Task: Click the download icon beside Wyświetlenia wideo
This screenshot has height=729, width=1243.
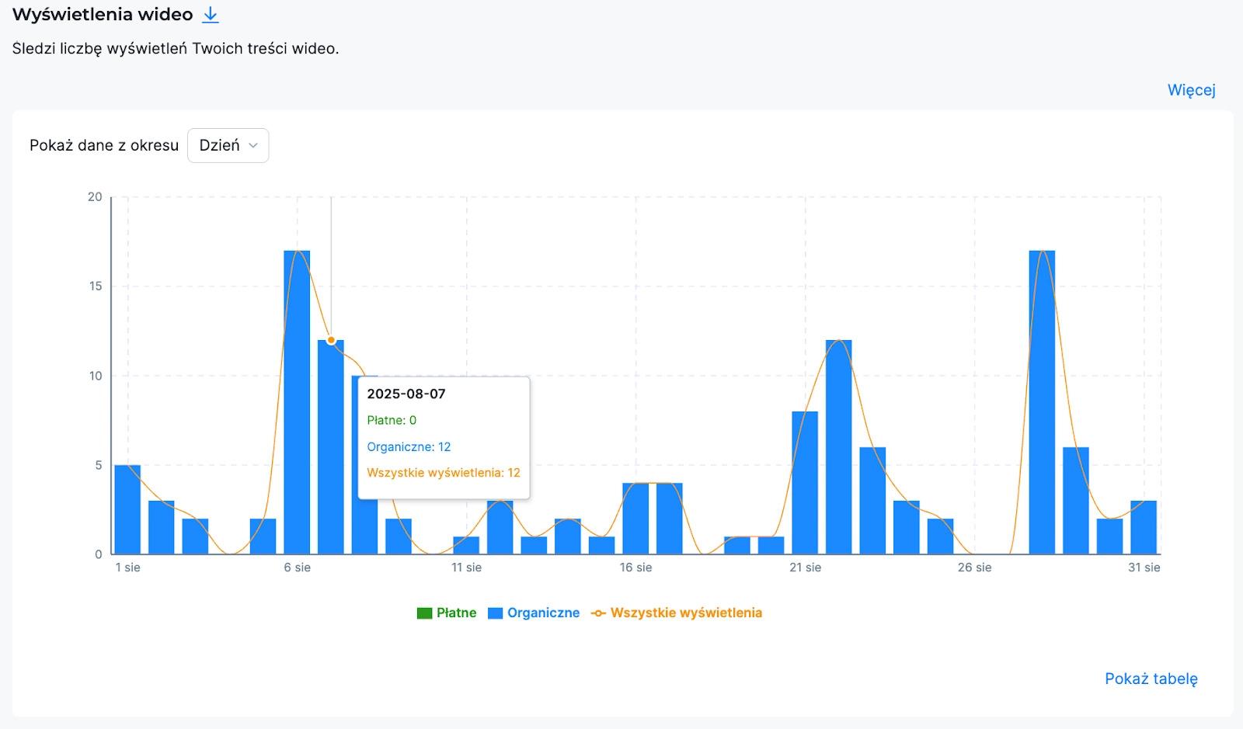Action: (210, 15)
